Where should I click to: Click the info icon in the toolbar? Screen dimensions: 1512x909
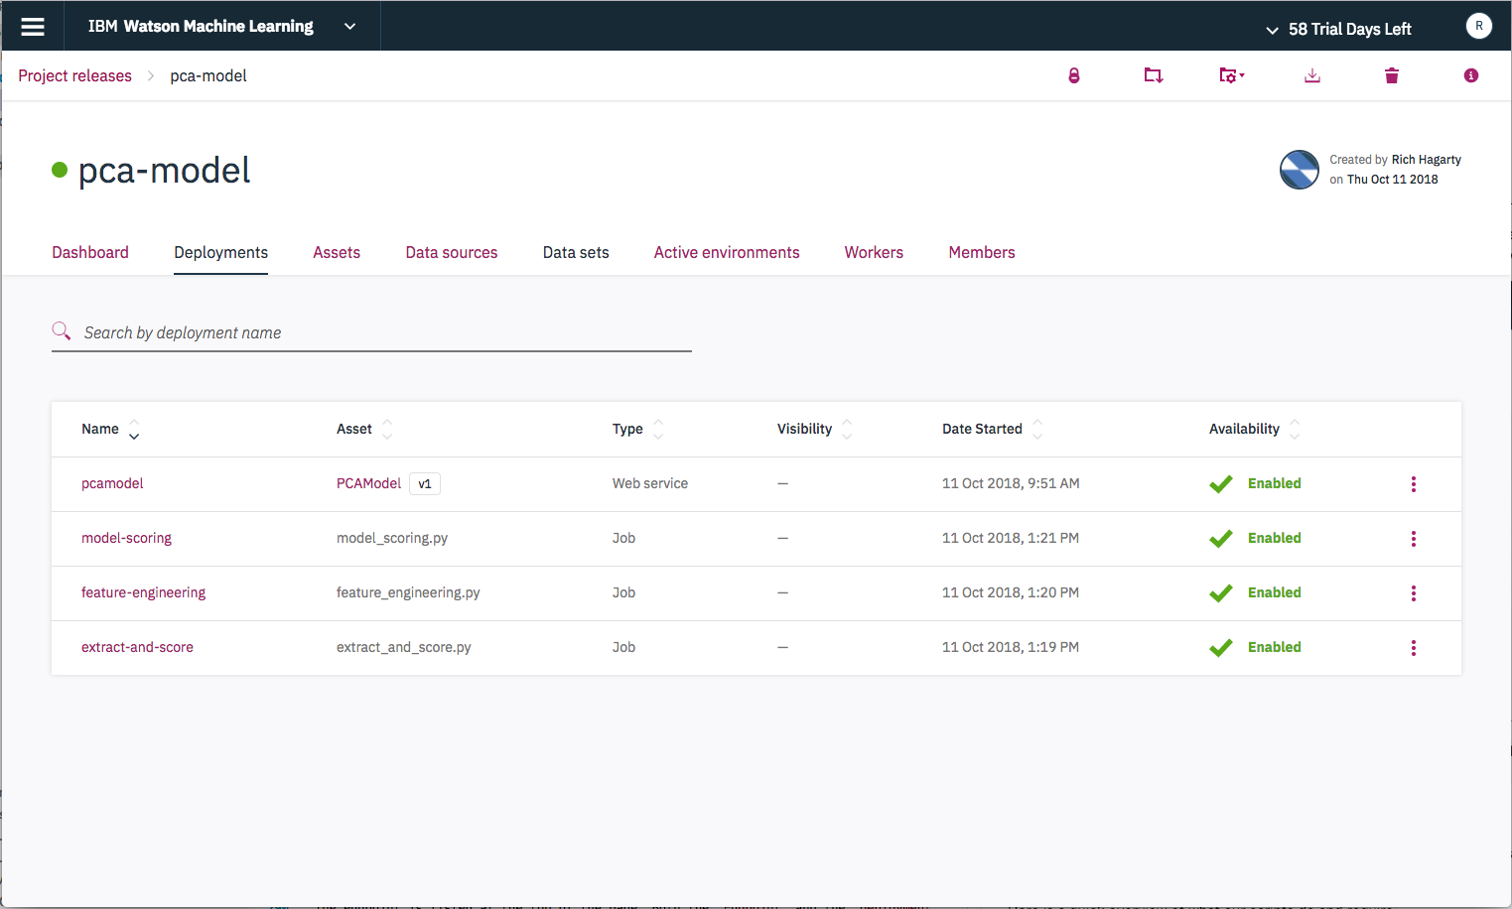pos(1470,75)
